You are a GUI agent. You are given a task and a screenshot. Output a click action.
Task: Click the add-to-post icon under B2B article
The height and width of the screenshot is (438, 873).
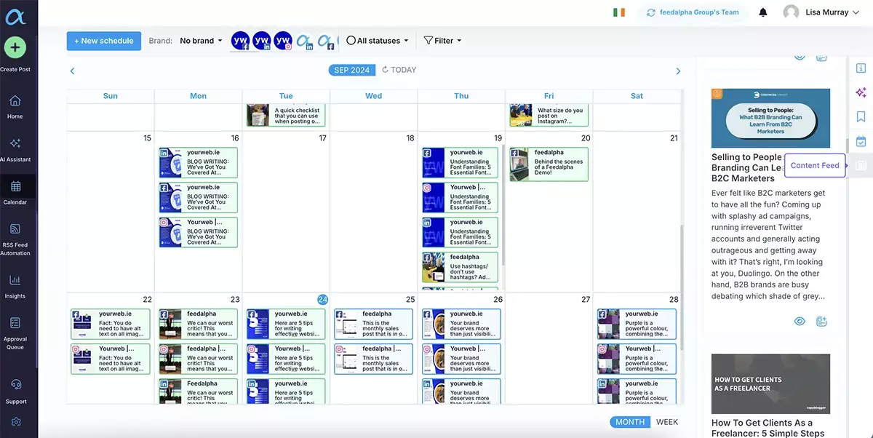pos(821,322)
